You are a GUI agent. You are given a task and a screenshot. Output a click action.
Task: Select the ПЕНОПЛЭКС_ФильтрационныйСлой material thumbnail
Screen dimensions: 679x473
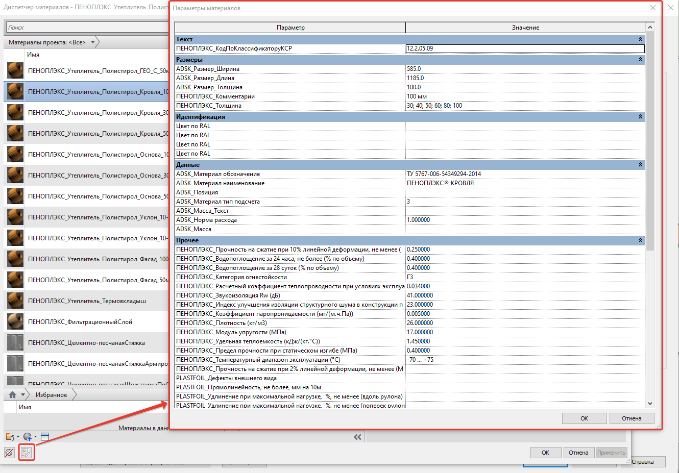tap(15, 322)
